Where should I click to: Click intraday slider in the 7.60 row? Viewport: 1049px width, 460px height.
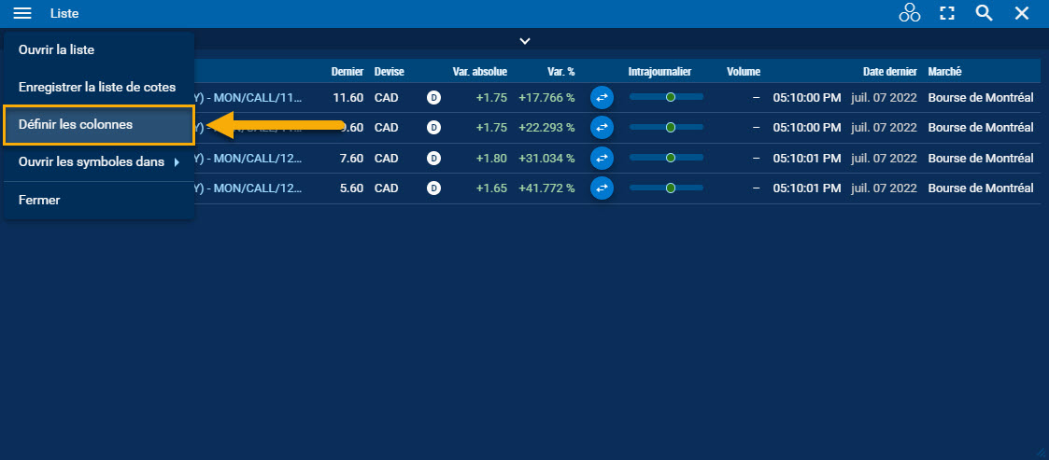click(x=666, y=159)
